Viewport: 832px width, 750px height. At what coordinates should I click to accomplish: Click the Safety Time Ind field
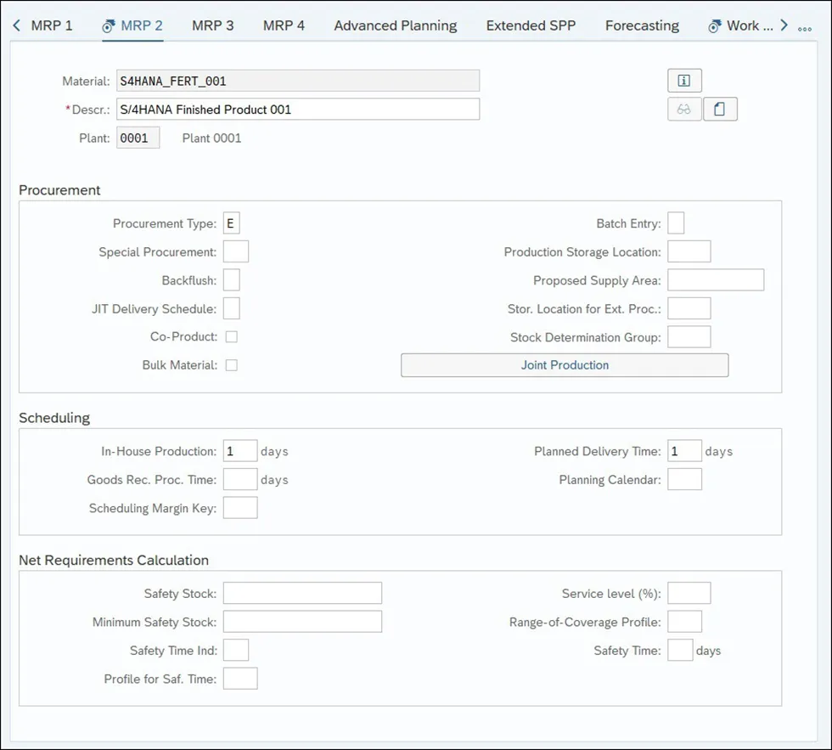tap(236, 651)
